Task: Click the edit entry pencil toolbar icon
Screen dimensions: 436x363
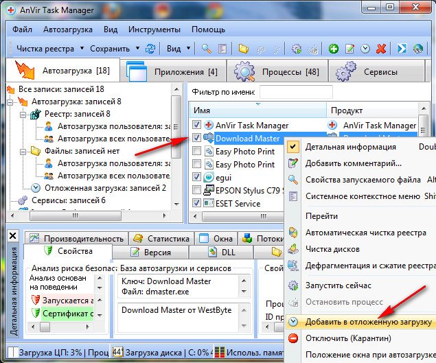Action: [349, 49]
